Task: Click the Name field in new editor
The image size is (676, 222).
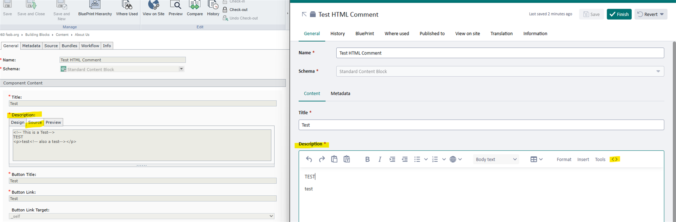Action: point(500,53)
